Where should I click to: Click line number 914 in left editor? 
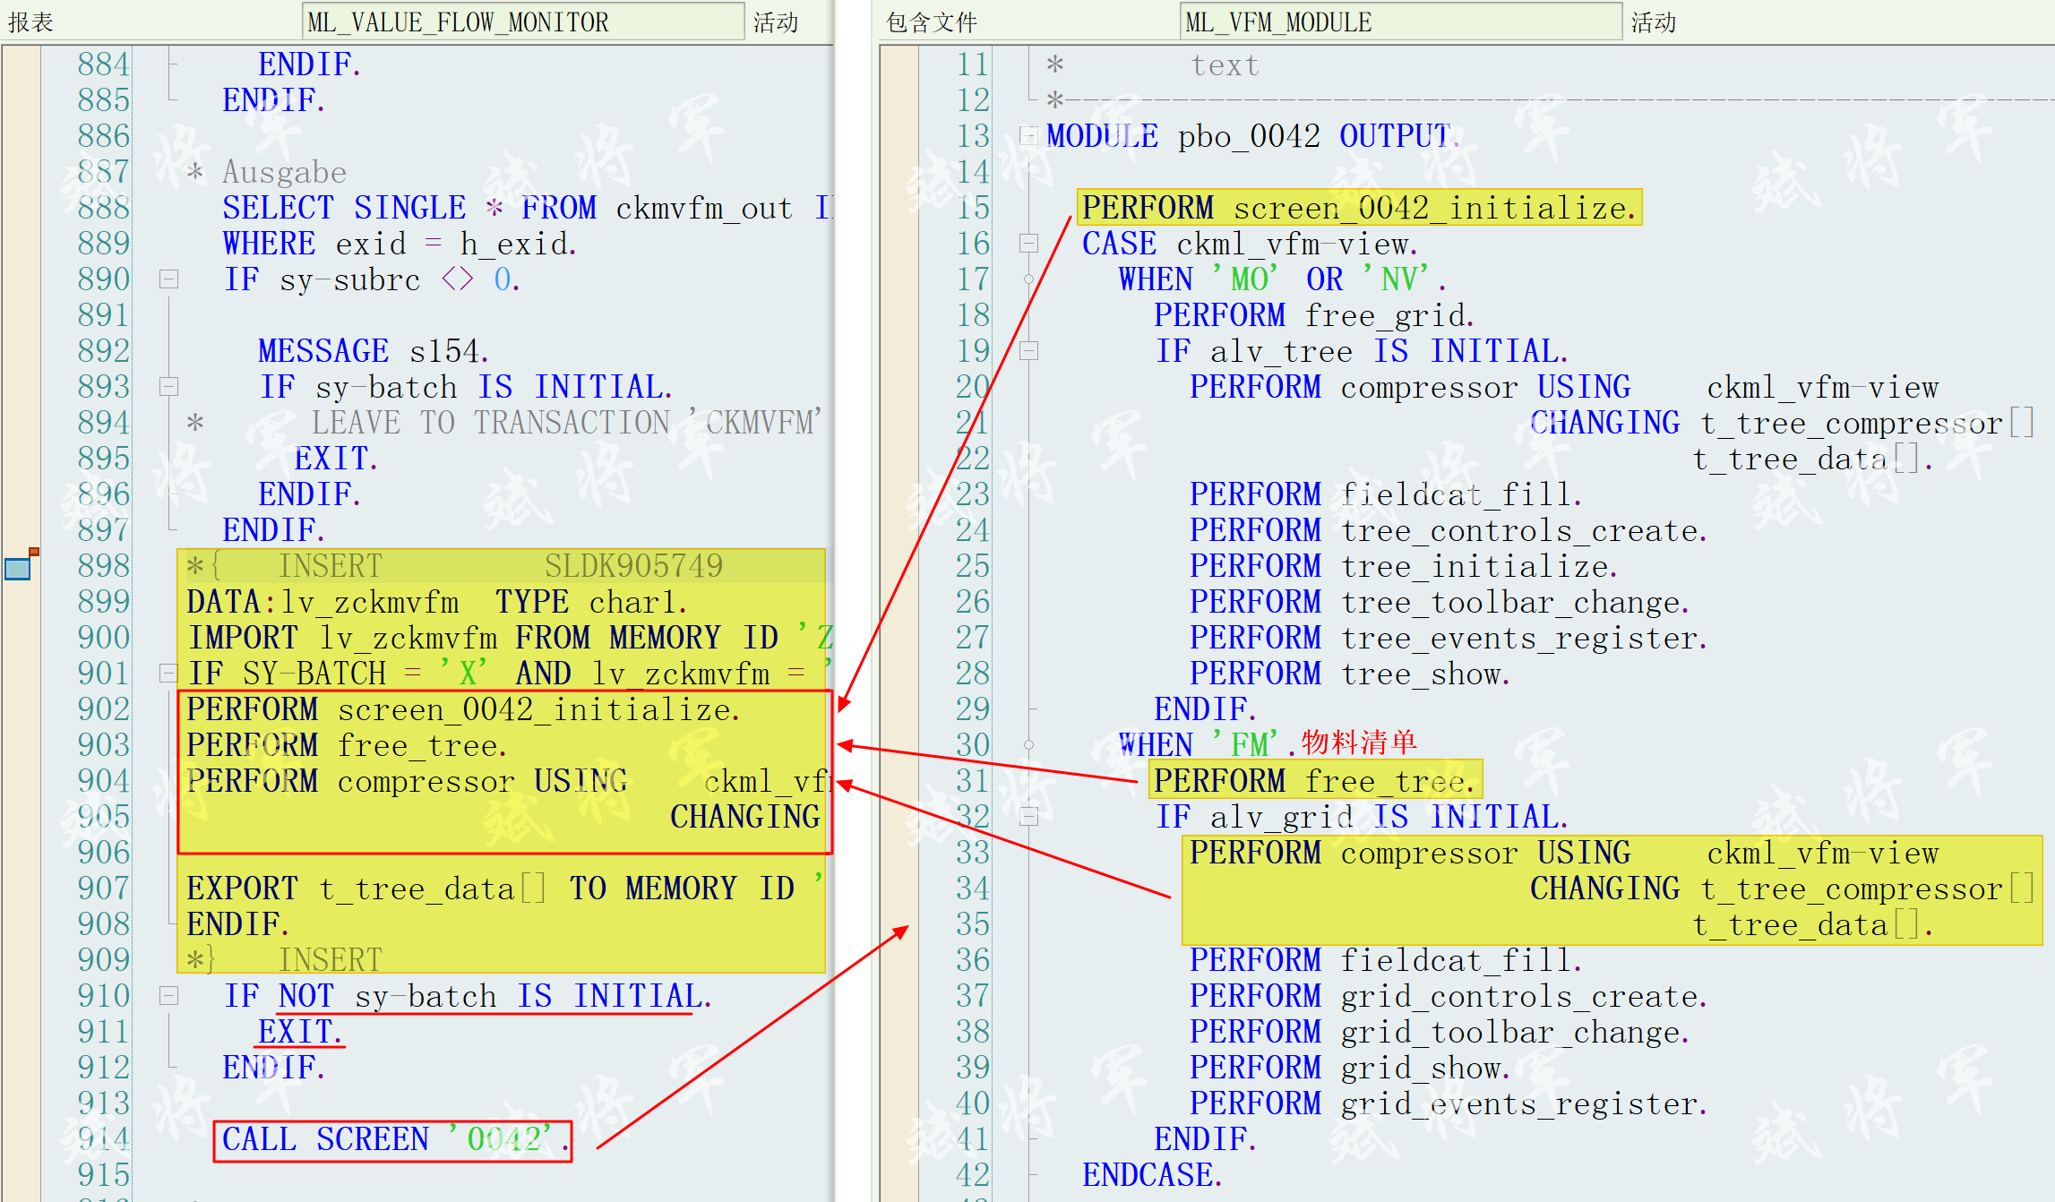(x=103, y=1139)
